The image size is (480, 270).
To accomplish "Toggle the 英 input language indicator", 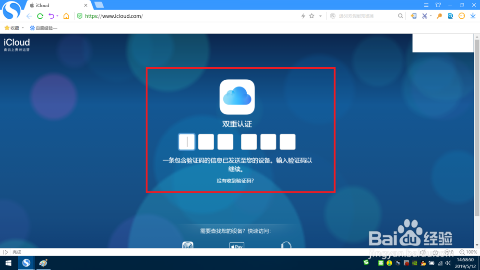I will [381, 263].
